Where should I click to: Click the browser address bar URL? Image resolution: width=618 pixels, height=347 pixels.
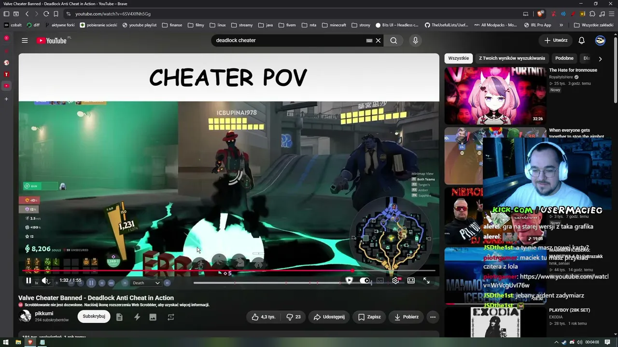[112, 14]
